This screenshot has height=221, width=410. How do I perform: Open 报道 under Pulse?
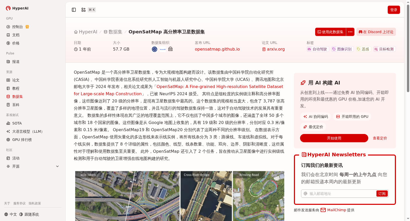13,62
